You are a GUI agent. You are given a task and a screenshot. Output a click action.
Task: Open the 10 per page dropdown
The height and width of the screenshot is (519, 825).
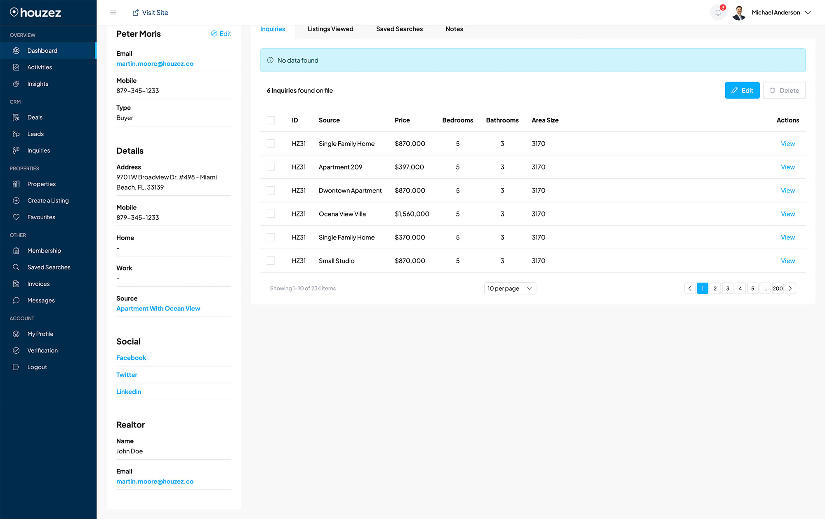[x=510, y=289]
